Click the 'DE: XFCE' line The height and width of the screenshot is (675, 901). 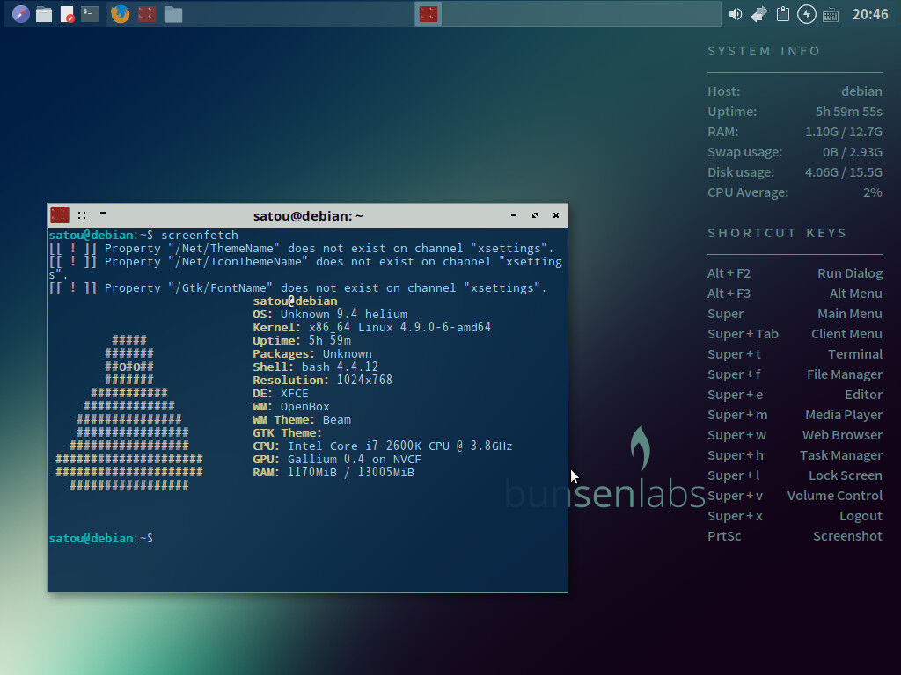[x=281, y=393]
